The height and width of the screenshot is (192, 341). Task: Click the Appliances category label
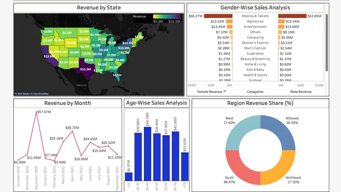click(x=255, y=21)
